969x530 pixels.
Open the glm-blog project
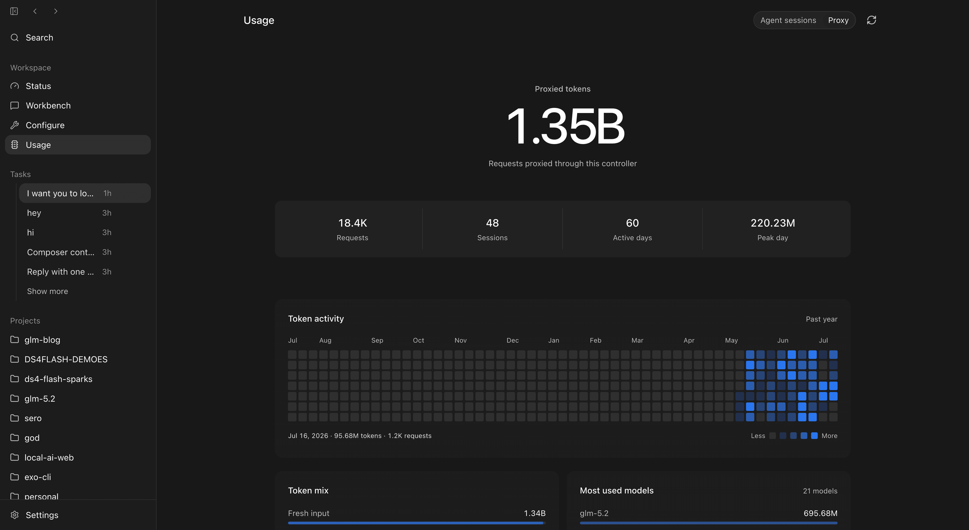coord(78,340)
